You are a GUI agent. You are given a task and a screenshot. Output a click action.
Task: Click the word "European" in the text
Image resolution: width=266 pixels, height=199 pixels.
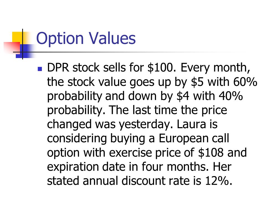(x=184, y=139)
